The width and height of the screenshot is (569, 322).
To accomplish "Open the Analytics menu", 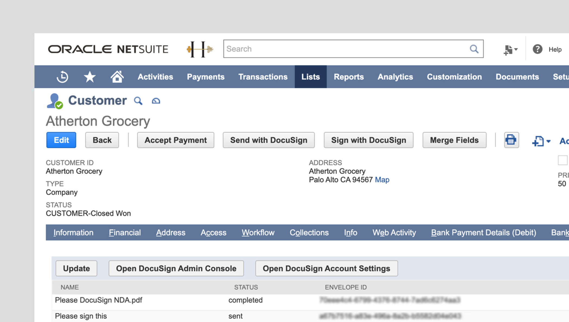I will coord(395,77).
